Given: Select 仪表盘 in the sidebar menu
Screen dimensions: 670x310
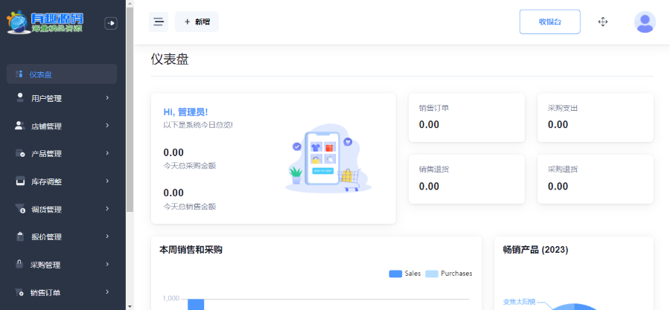Looking at the screenshot, I should pos(41,74).
